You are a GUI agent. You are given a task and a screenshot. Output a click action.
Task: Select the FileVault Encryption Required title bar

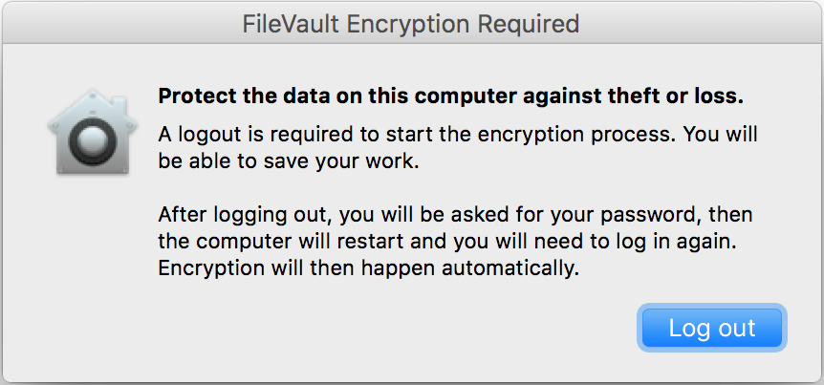[412, 23]
